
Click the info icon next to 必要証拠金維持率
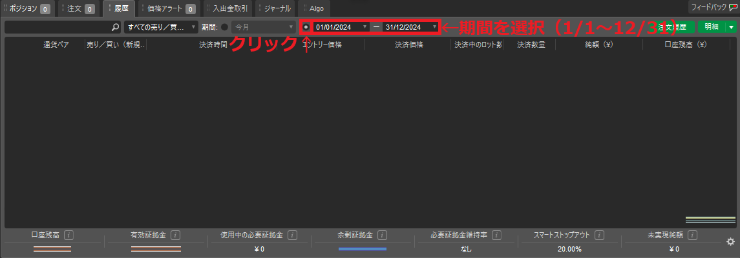pos(496,235)
